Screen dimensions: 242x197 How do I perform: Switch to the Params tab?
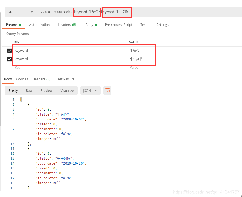[x=13, y=25]
